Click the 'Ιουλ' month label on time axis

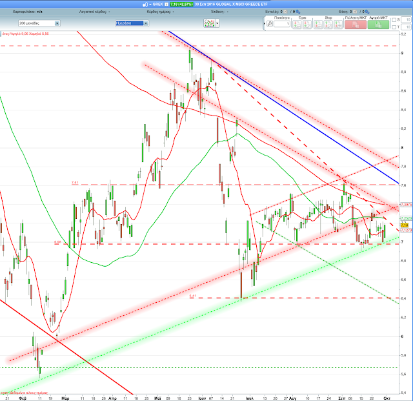point(249,398)
